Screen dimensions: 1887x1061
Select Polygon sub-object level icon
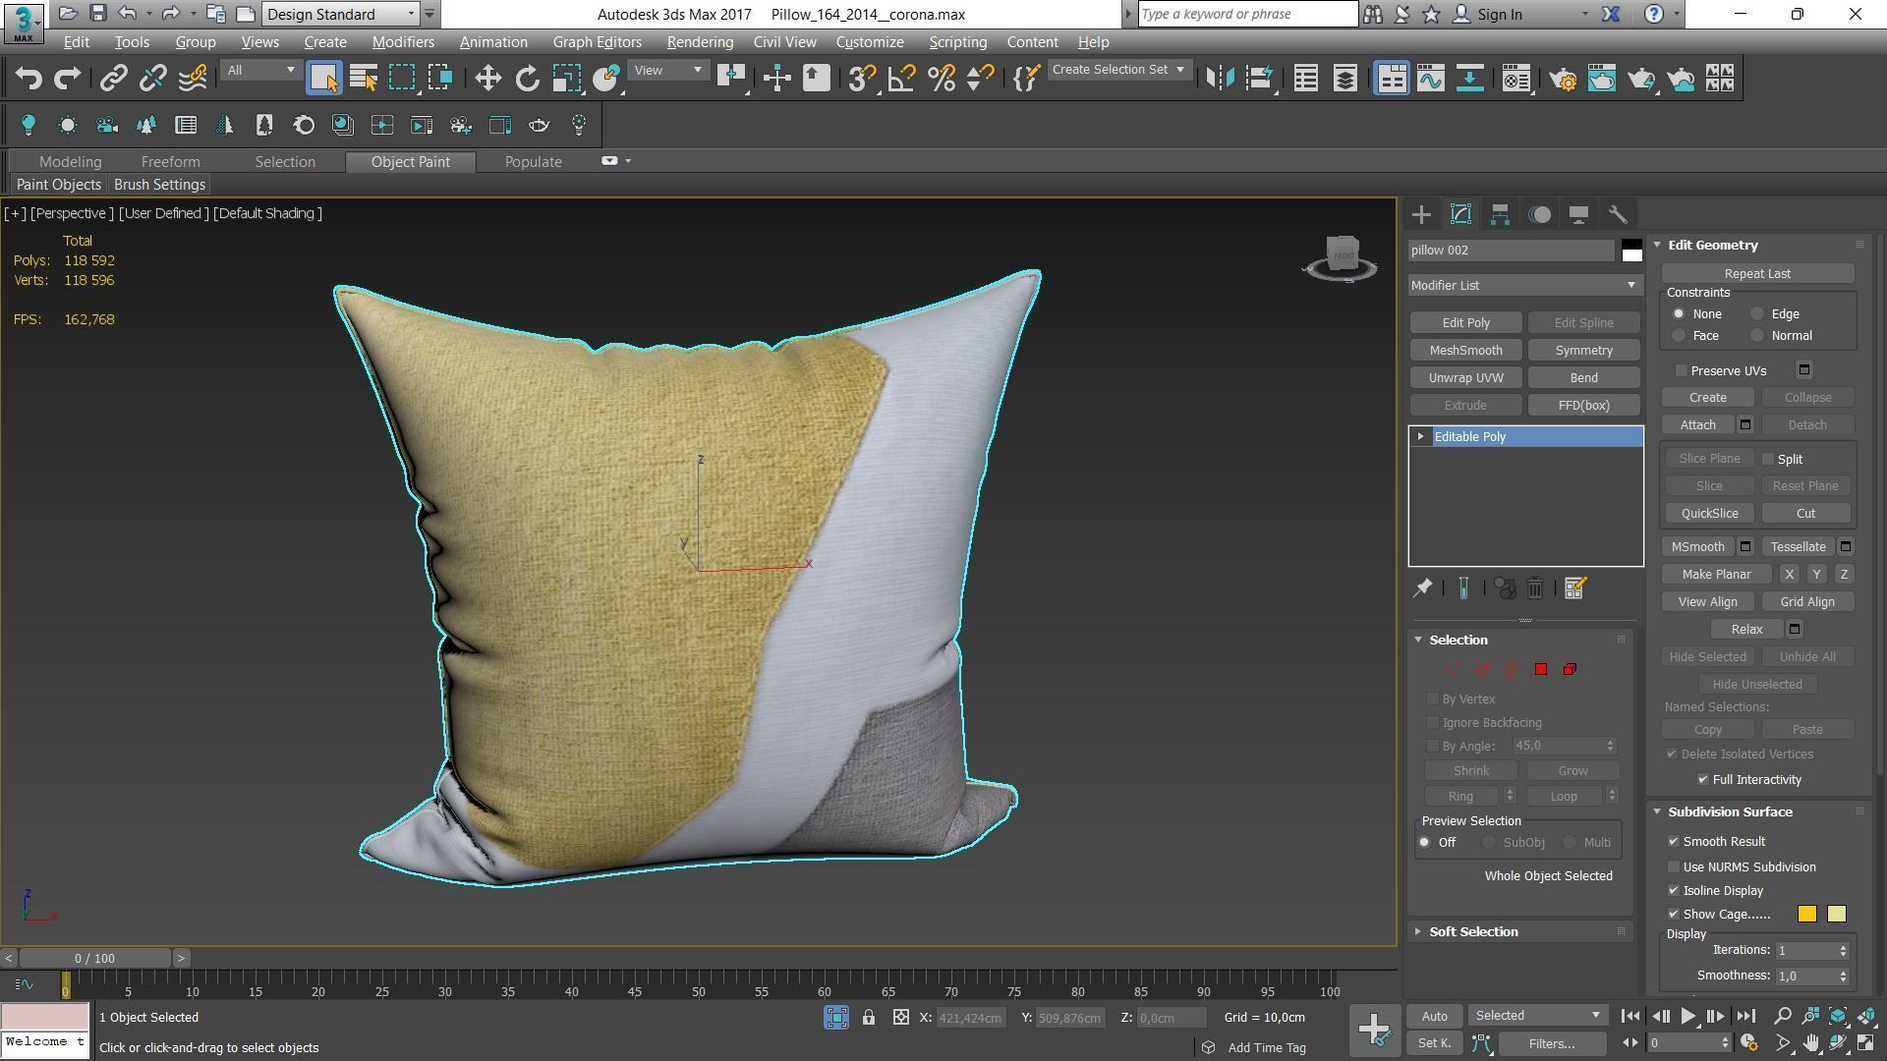coord(1541,669)
